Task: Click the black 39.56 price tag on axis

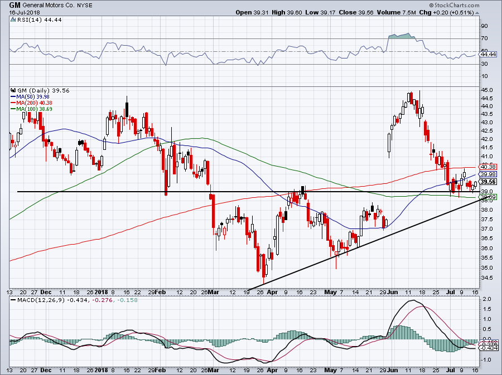Action: (x=489, y=182)
